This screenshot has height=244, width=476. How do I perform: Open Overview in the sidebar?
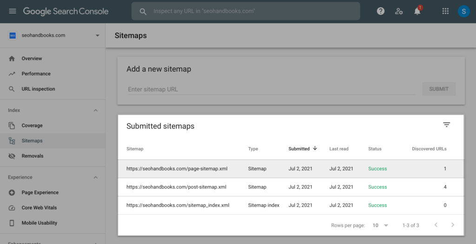tap(32, 58)
